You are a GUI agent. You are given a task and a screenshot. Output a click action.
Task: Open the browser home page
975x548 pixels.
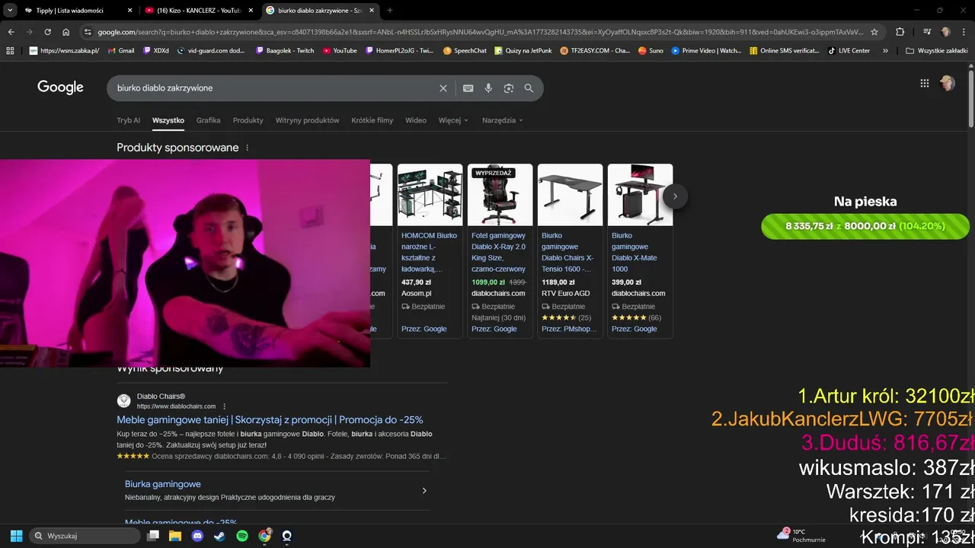point(66,32)
